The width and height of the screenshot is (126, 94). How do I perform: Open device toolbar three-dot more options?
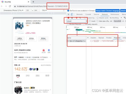pos(64,10)
